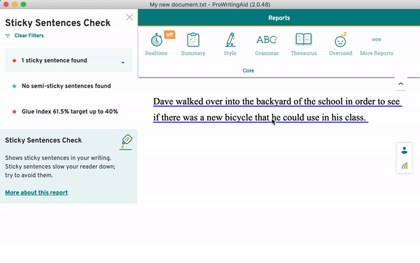Open 'More about this report' link
The width and height of the screenshot is (420, 263).
[x=36, y=192]
